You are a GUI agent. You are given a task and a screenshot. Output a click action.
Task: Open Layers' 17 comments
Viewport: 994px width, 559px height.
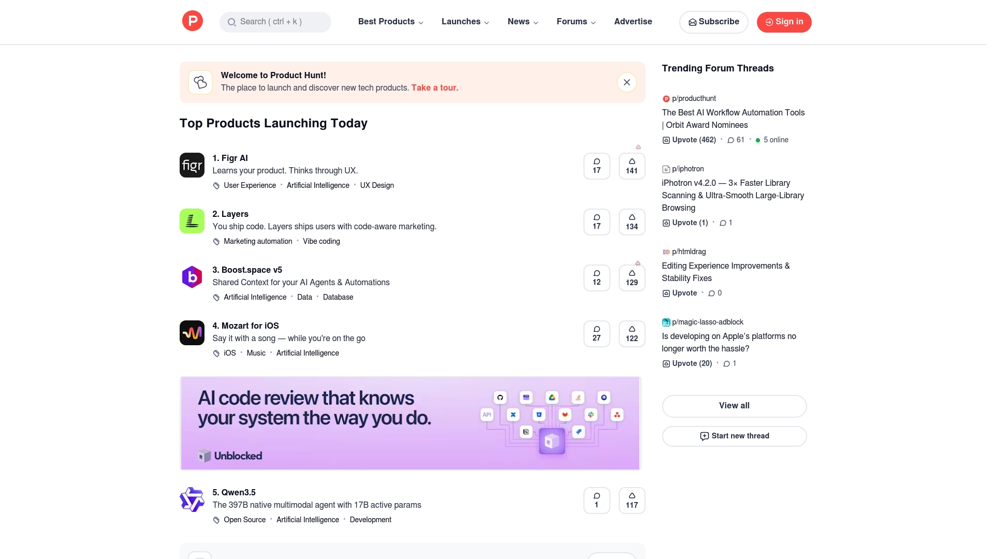point(596,222)
